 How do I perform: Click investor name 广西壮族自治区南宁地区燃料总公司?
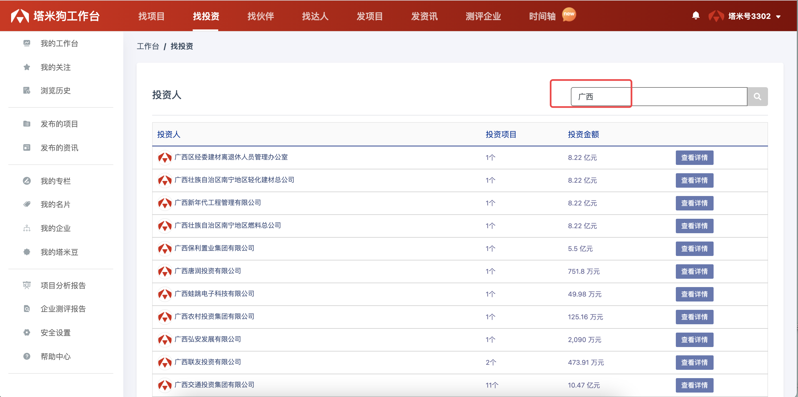pos(227,225)
